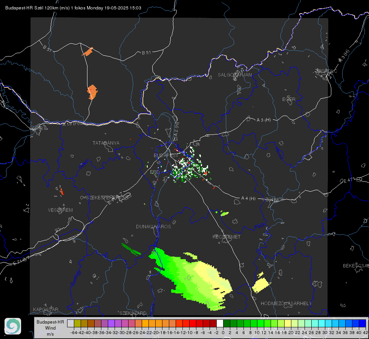Image resolution: width=369 pixels, height=339 pixels.
Task: Click the 'Budapest-HR Wind m/s' legend title
Action: (x=50, y=328)
